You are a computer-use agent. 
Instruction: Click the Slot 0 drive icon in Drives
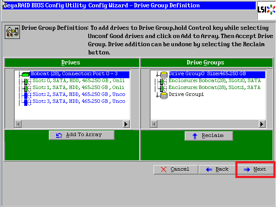pos(26,81)
